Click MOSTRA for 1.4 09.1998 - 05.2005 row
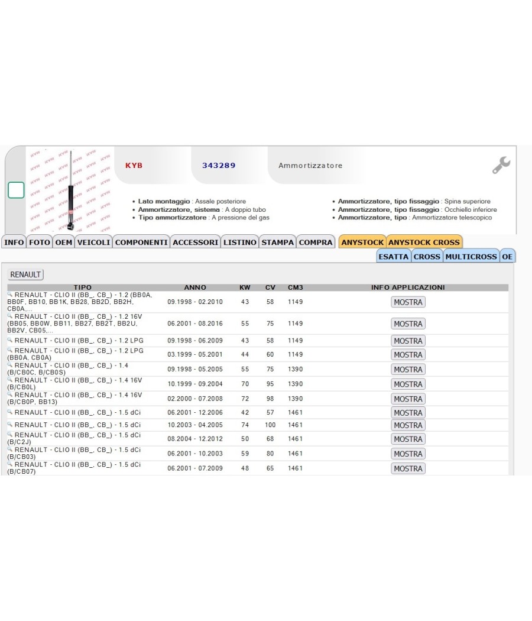The height and width of the screenshot is (621, 532). click(x=408, y=369)
